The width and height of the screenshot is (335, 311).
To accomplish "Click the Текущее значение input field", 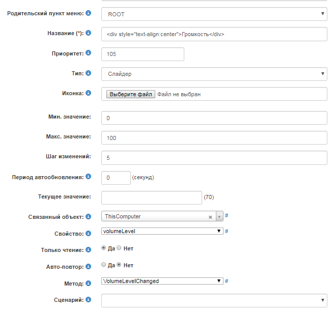I will click(x=152, y=197).
